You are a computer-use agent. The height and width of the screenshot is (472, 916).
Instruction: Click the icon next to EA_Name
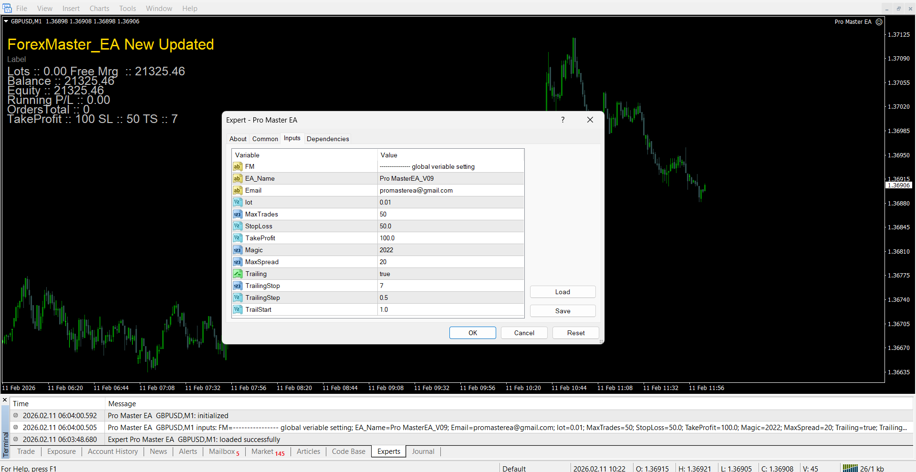point(237,178)
